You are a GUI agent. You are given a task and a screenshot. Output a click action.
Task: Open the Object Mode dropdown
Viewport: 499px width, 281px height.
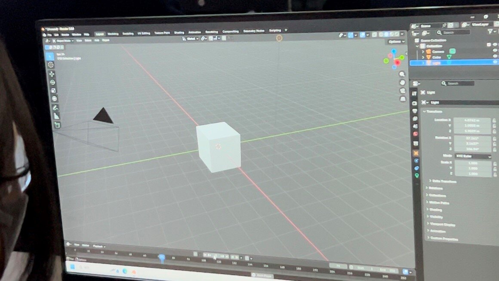tap(65, 40)
